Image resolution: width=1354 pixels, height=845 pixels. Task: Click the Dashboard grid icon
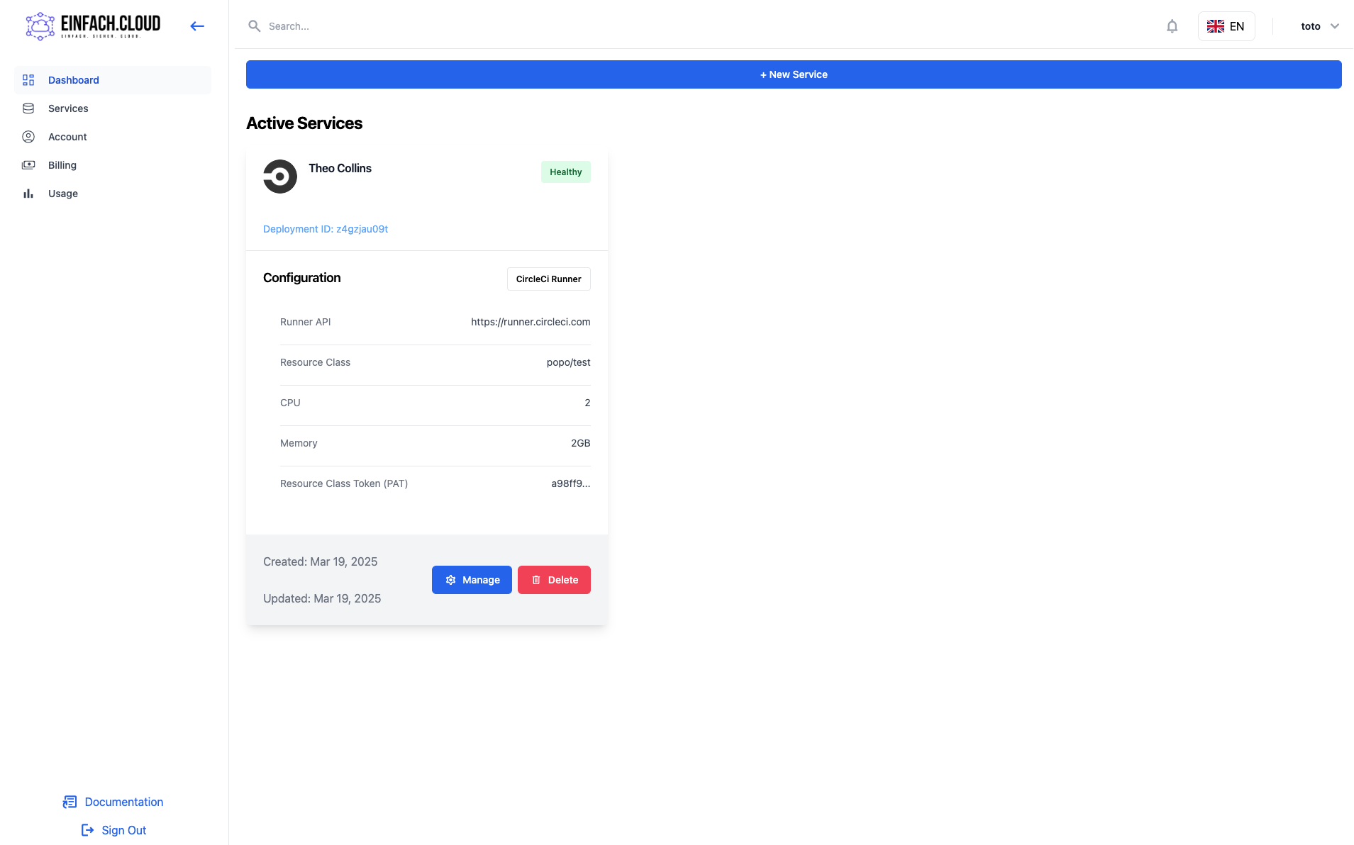28,80
